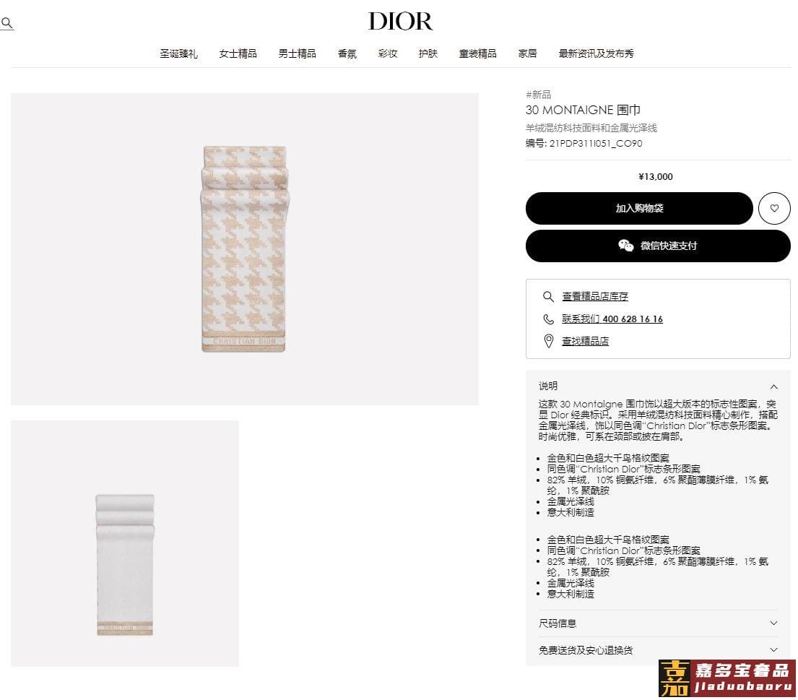The width and height of the screenshot is (798, 700).
Task: Click the WeChat logo icon on pay button
Action: (625, 246)
